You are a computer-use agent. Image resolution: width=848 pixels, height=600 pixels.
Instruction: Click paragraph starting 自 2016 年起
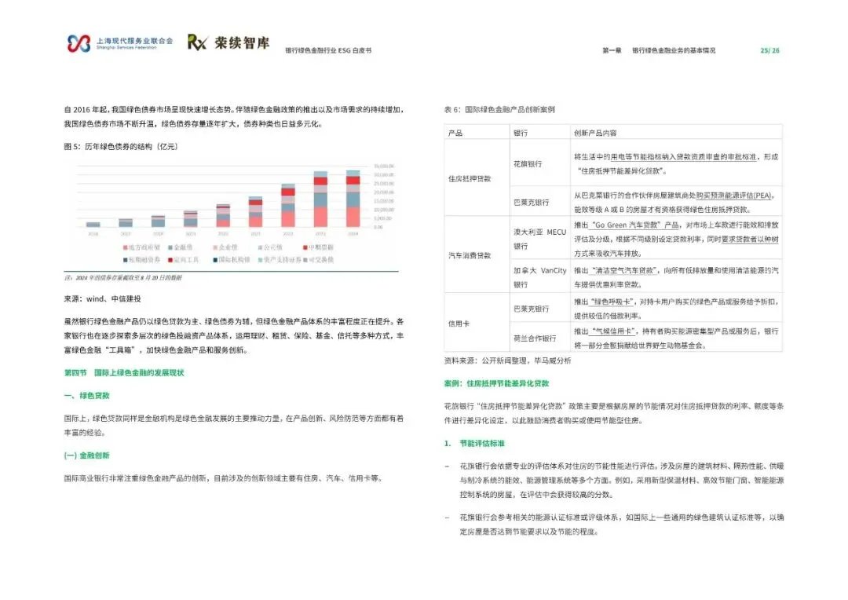point(234,117)
